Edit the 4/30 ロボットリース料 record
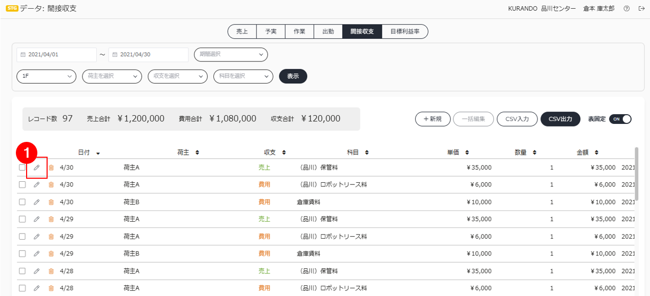Viewport: 650px width, 296px height. point(36,185)
